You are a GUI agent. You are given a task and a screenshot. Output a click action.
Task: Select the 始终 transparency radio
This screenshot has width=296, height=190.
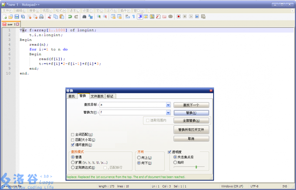coord(175,162)
